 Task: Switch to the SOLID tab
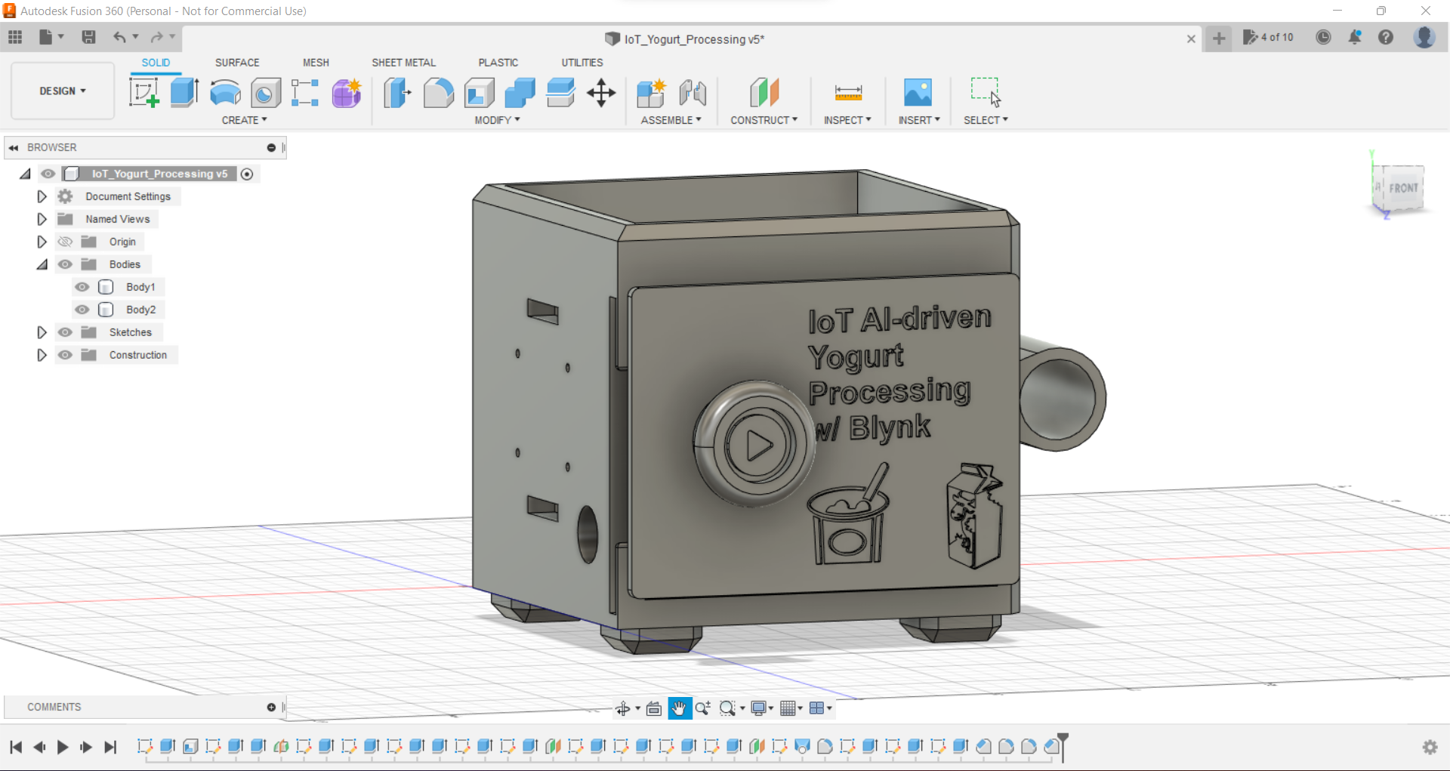pos(156,63)
